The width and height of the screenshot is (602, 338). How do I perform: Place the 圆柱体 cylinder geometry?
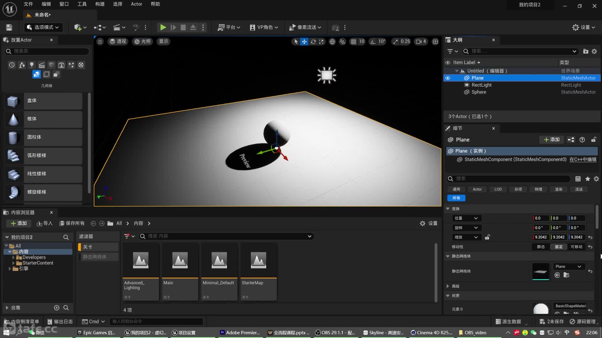(43, 137)
